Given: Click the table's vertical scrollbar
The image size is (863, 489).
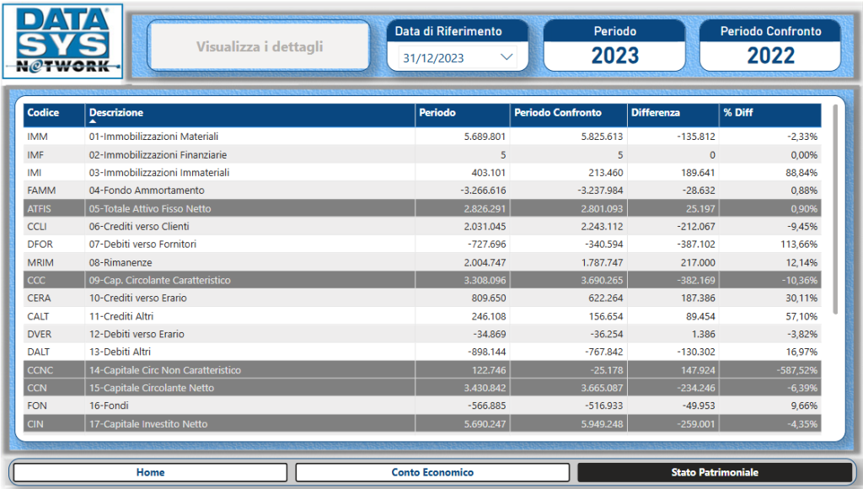Looking at the screenshot, I should coord(834,211).
